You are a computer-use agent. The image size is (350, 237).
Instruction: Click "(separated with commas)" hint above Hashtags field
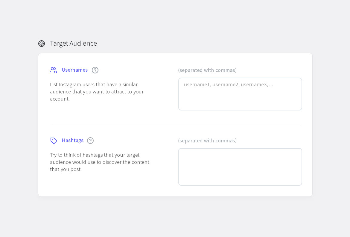[x=207, y=141]
